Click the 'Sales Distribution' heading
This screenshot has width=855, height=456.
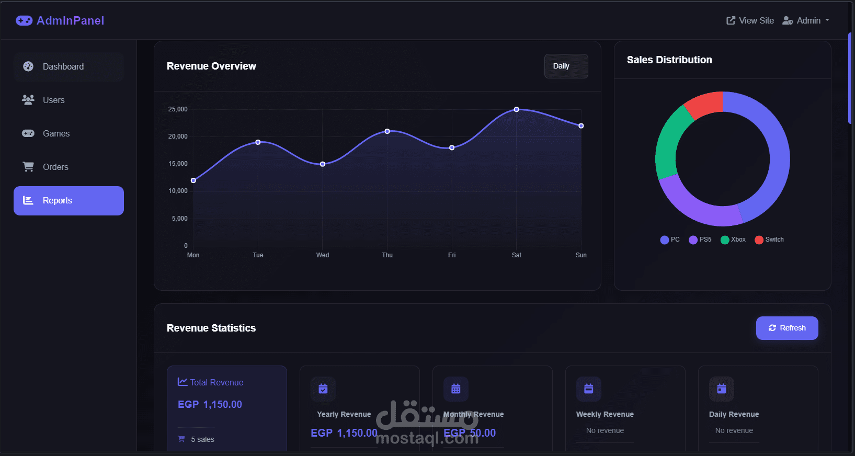(x=669, y=60)
